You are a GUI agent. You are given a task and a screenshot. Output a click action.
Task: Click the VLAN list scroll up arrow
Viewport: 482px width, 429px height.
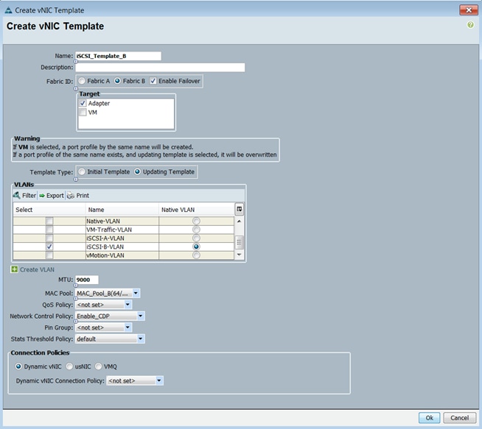(239, 221)
